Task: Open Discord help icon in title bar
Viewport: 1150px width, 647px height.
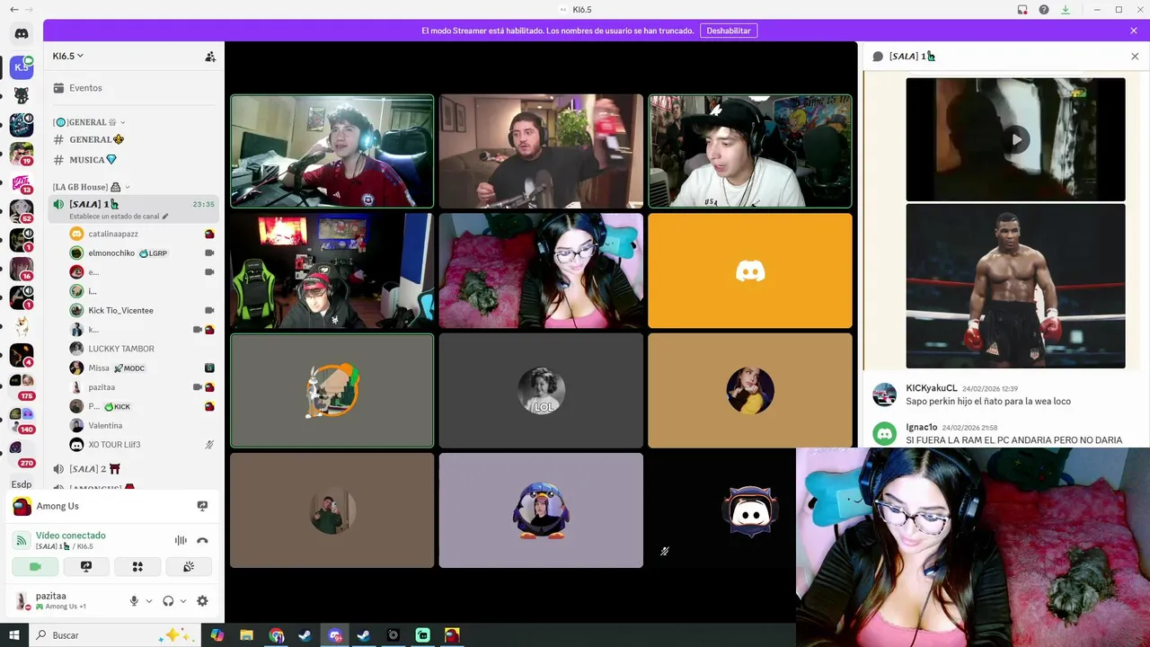Action: 1044,10
